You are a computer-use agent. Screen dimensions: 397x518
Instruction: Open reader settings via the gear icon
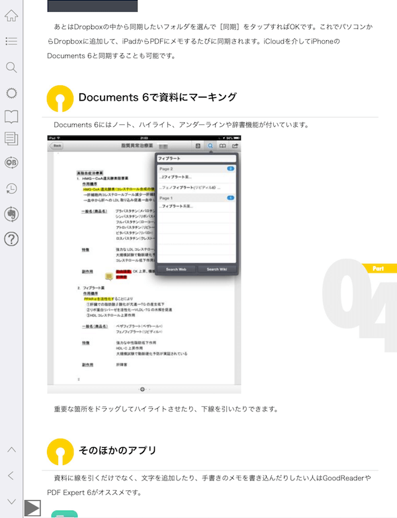tap(11, 93)
